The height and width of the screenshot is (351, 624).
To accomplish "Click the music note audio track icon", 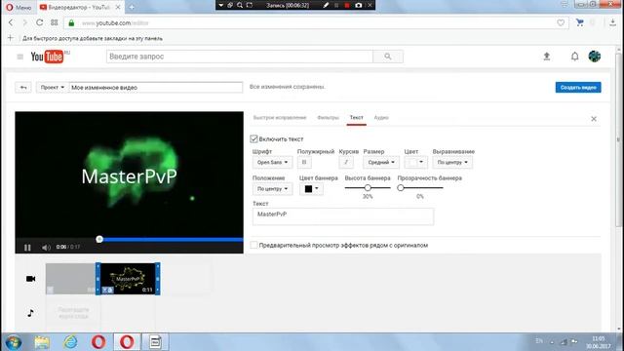I will pos(30,313).
